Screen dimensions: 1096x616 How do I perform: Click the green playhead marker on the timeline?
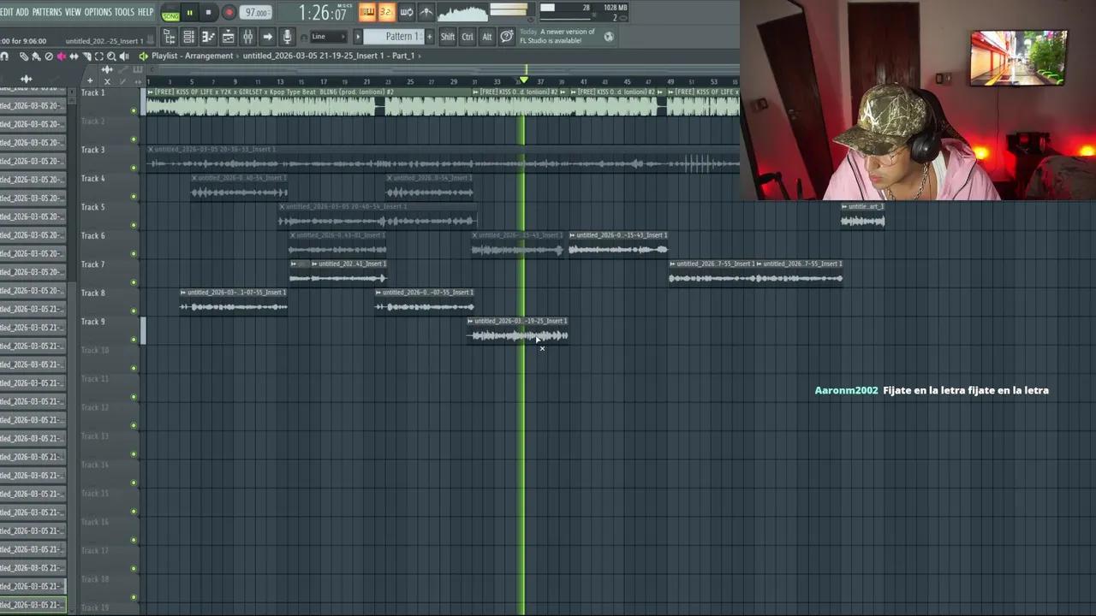(524, 80)
